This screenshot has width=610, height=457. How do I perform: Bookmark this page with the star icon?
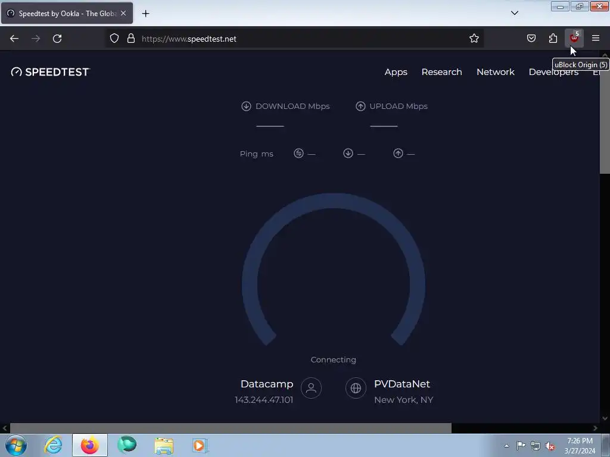point(474,39)
